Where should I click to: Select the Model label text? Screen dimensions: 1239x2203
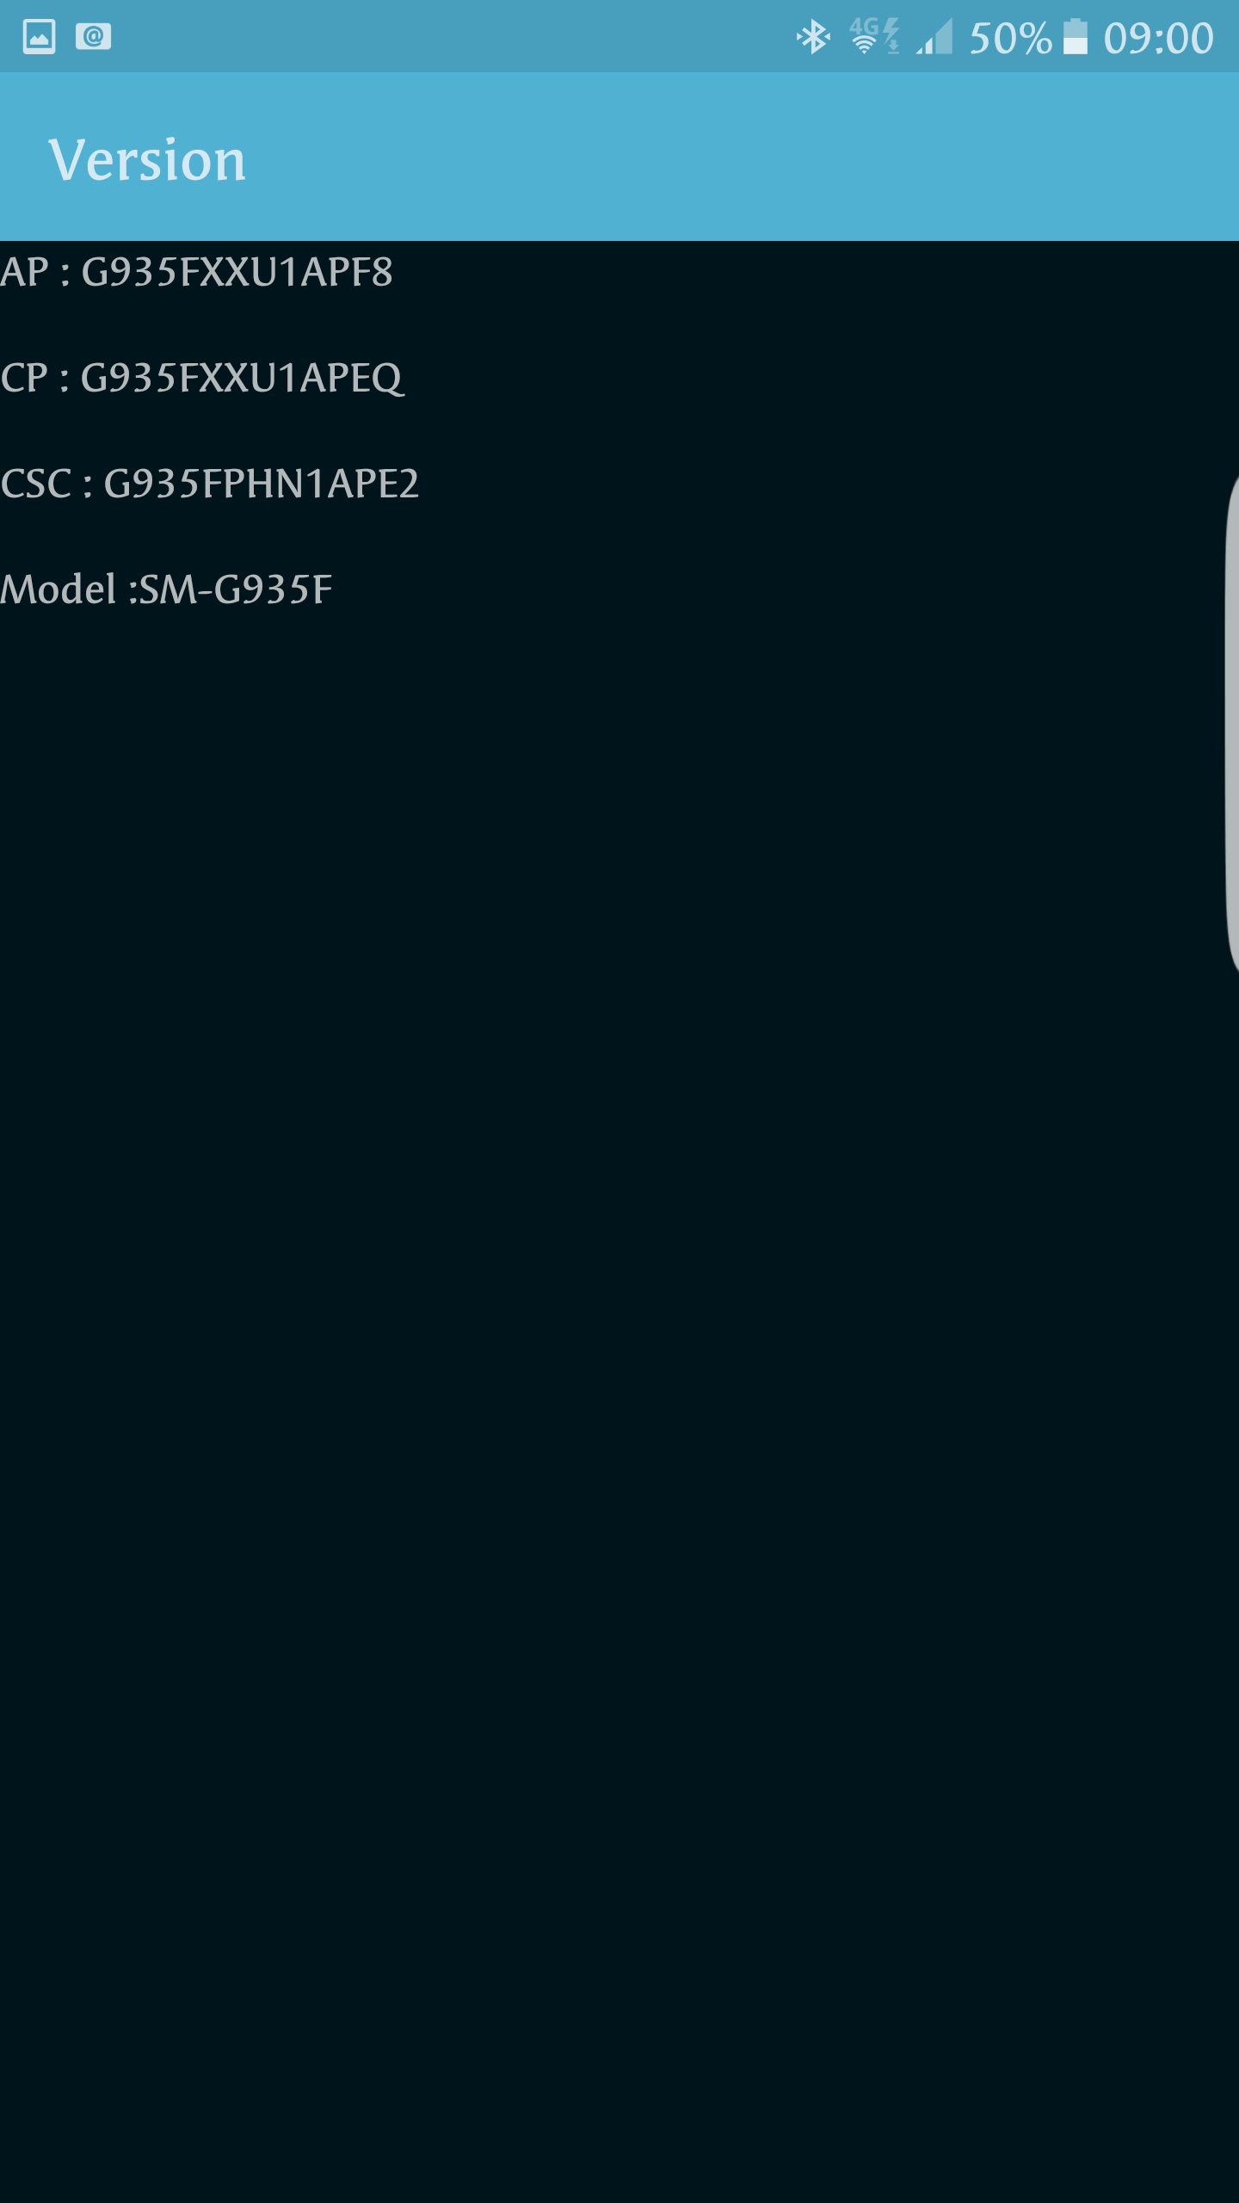[59, 589]
